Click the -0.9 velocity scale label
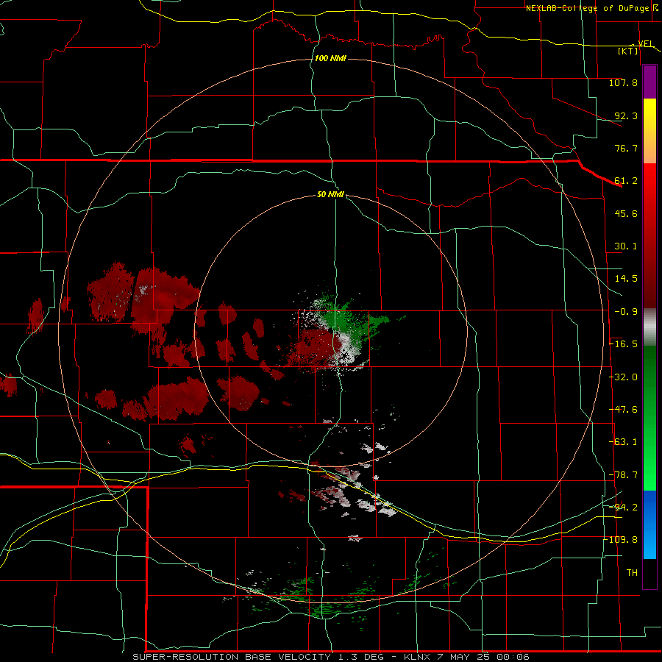The height and width of the screenshot is (662, 662). click(x=626, y=312)
